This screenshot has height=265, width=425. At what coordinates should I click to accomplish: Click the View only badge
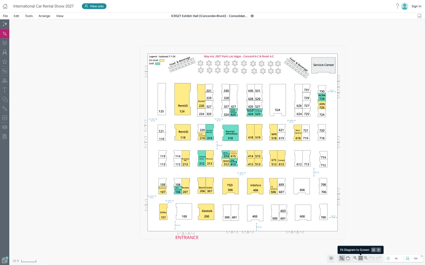point(94,6)
